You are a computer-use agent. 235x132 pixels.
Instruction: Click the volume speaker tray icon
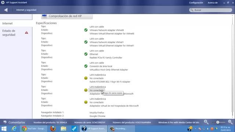(208, 129)
